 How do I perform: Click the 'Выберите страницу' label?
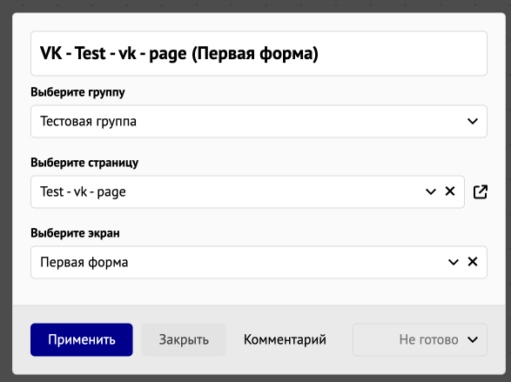tap(84, 163)
